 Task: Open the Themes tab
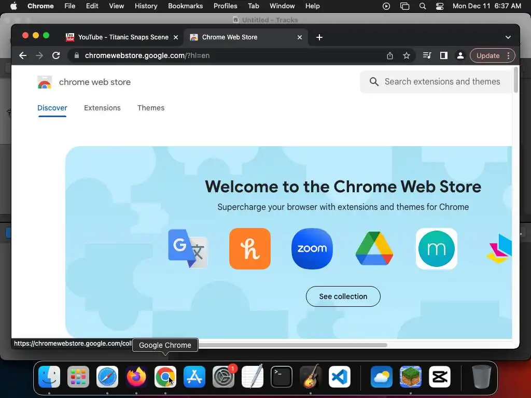click(x=151, y=108)
